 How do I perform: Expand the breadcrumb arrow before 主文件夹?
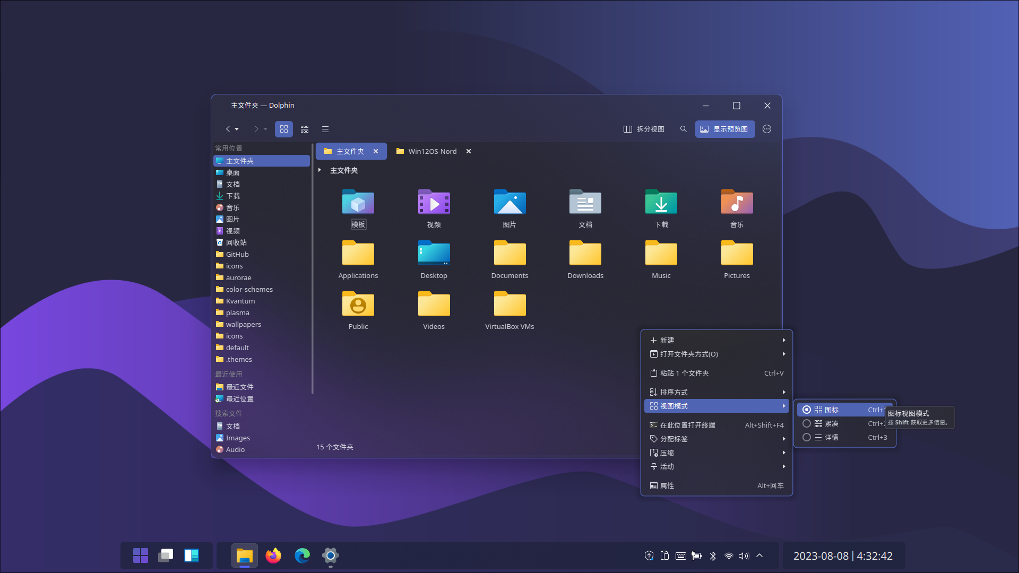(319, 170)
